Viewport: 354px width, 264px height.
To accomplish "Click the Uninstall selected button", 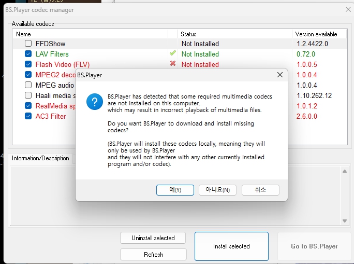I will coord(153,238).
